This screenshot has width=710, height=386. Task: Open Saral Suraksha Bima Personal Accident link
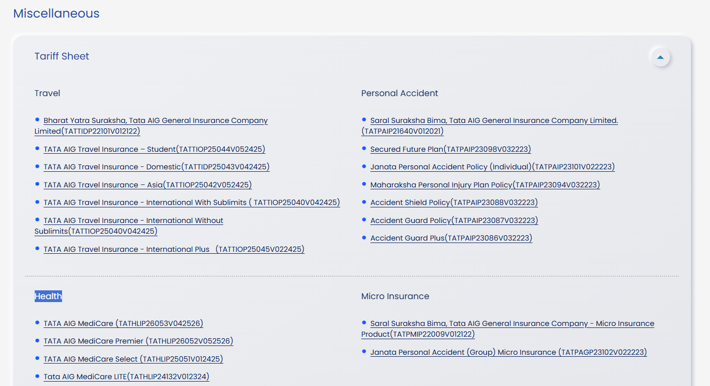click(494, 121)
